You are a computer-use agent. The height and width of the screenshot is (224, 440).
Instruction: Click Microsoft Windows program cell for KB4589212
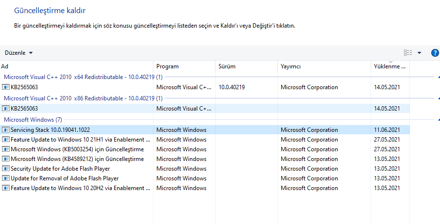pyautogui.click(x=181, y=159)
